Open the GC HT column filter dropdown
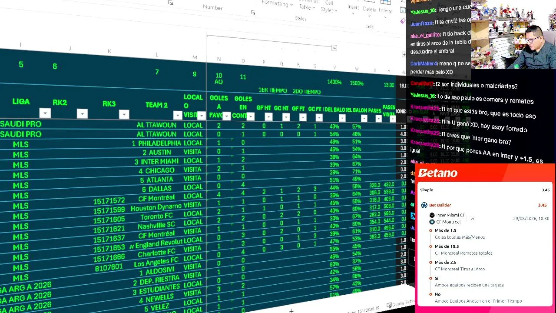The width and height of the screenshot is (556, 313). pyautogui.click(x=286, y=117)
